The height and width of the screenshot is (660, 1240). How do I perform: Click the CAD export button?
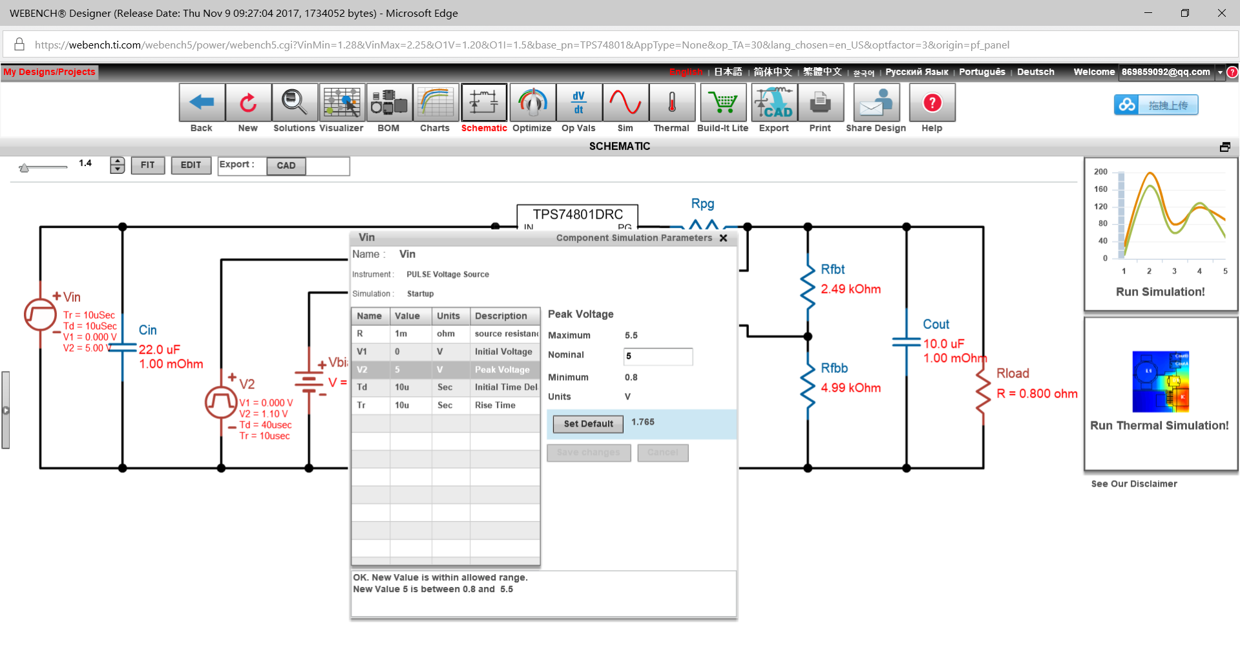click(x=286, y=166)
